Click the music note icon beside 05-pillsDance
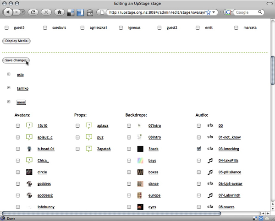The width and height of the screenshot is (275, 221). (210, 172)
